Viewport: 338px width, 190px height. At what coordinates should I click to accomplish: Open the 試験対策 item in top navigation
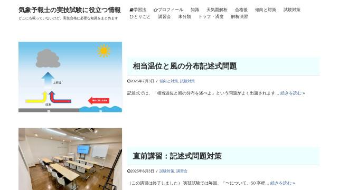click(292, 9)
